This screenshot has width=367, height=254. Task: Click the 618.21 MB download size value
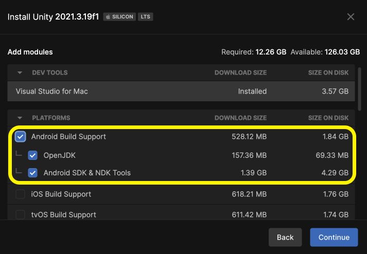coord(249,194)
